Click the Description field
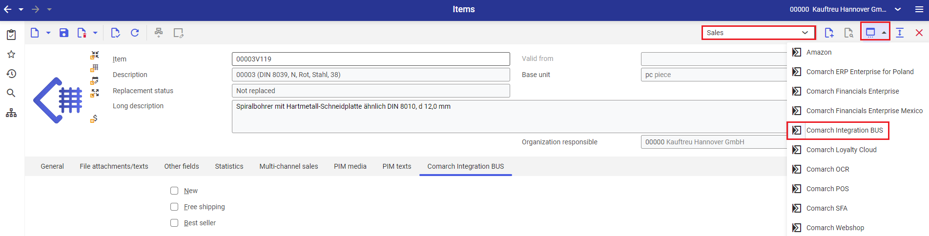The width and height of the screenshot is (929, 236). point(371,75)
